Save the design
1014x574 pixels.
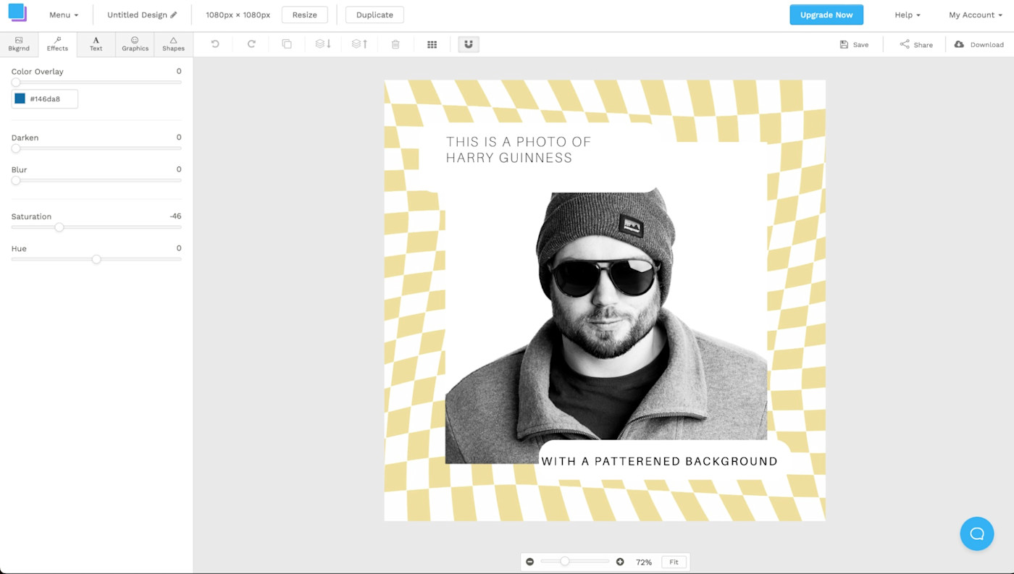pos(854,45)
